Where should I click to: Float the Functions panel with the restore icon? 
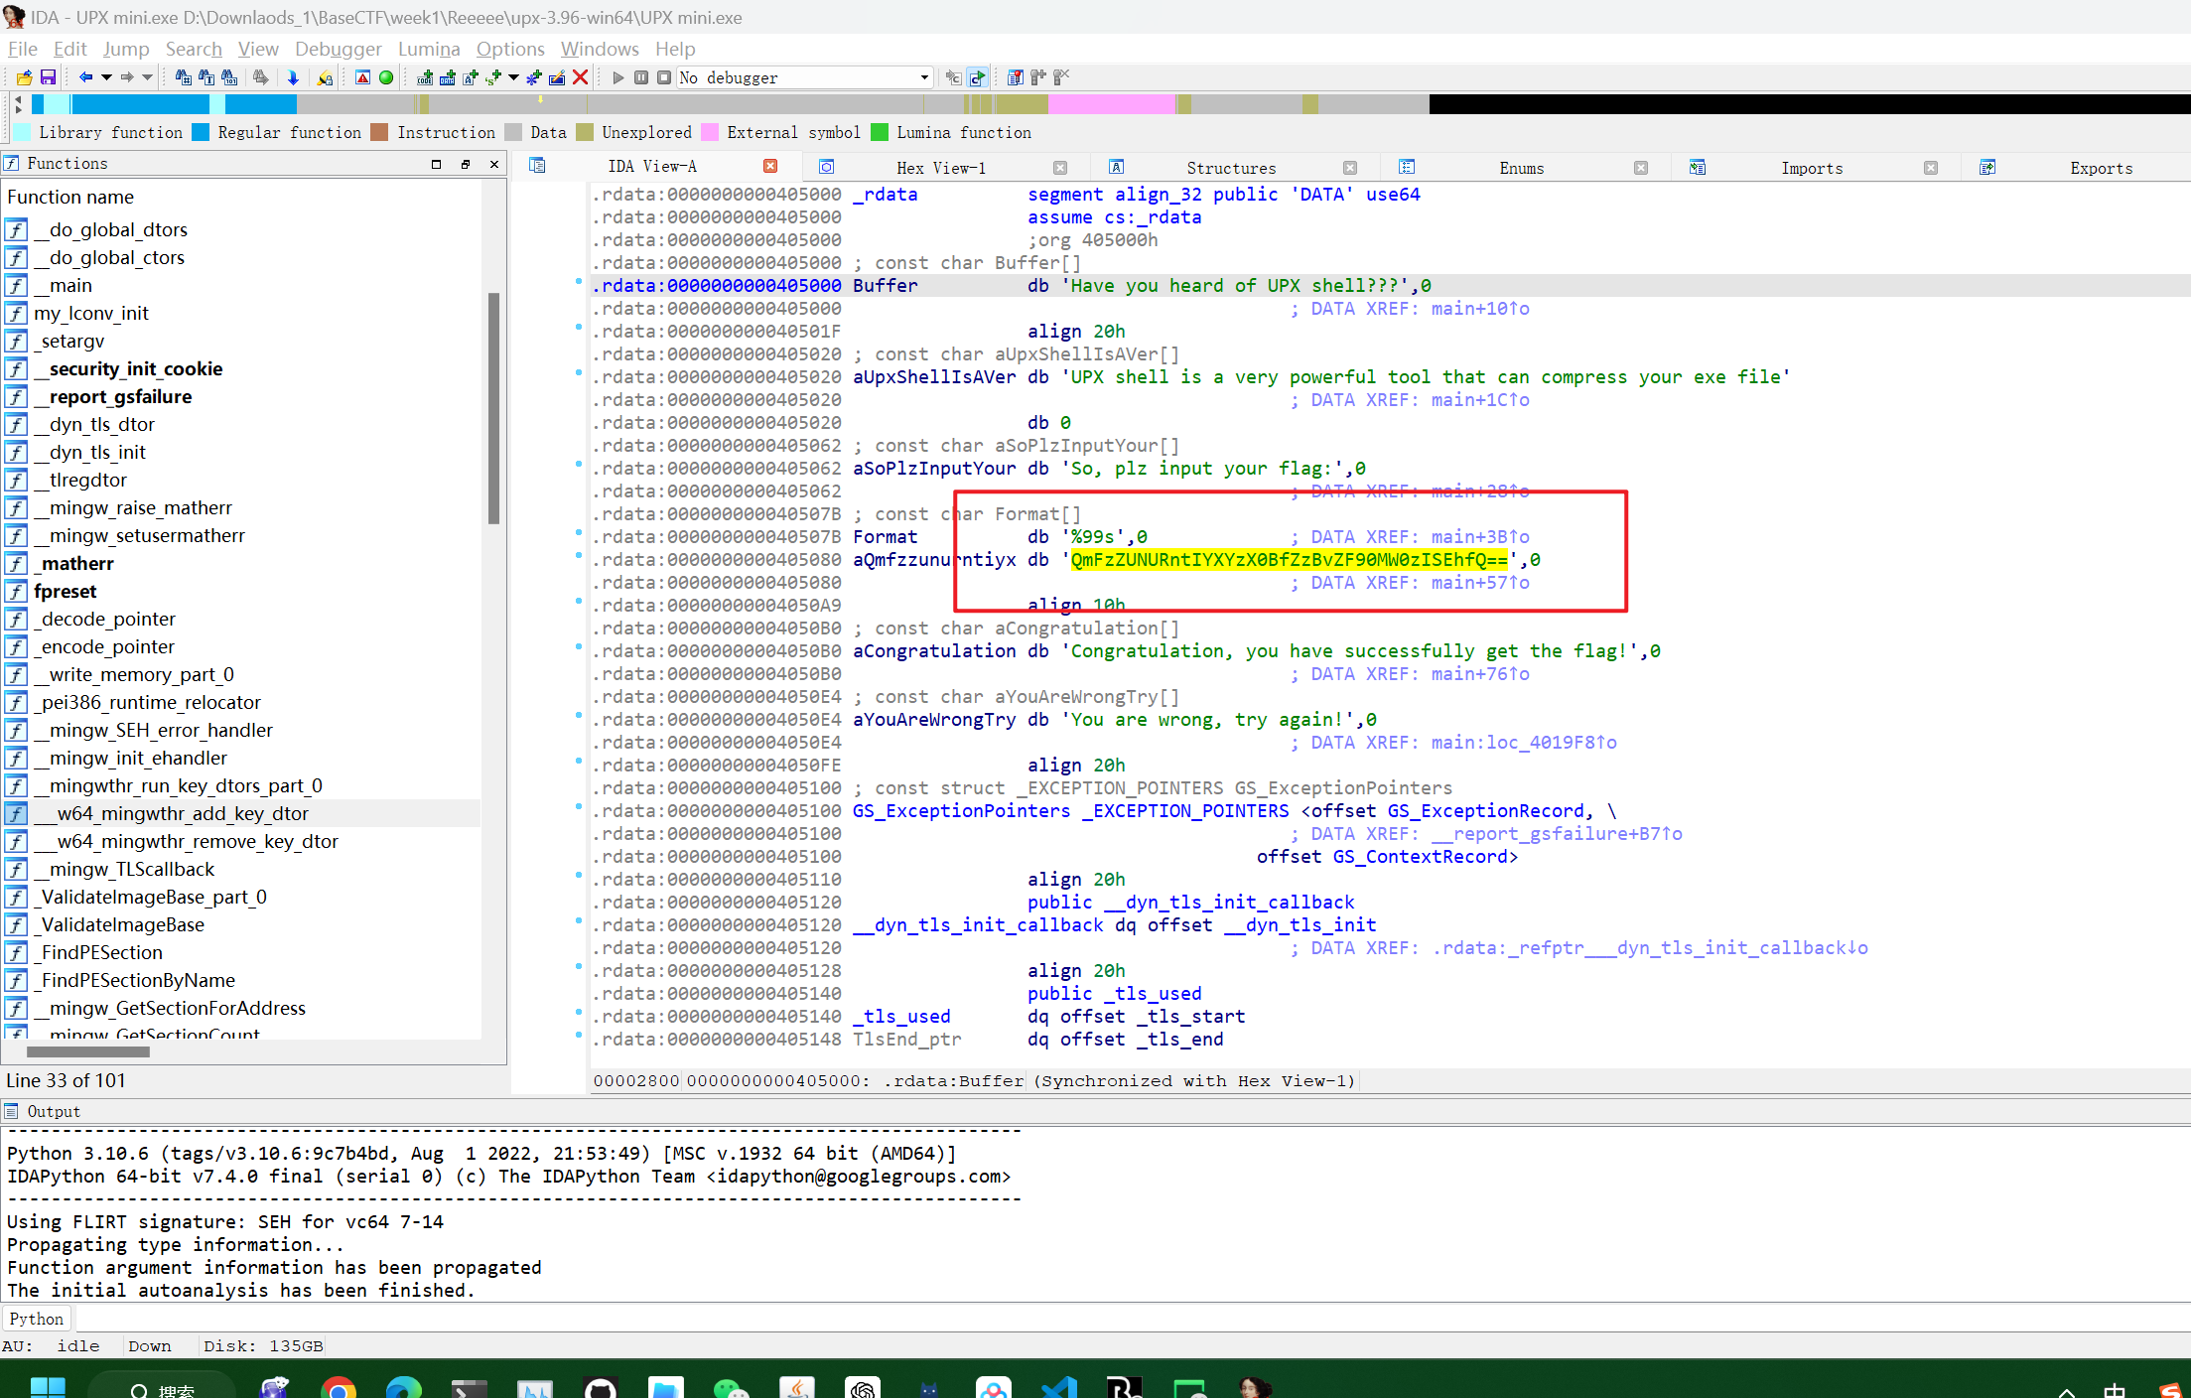(466, 164)
